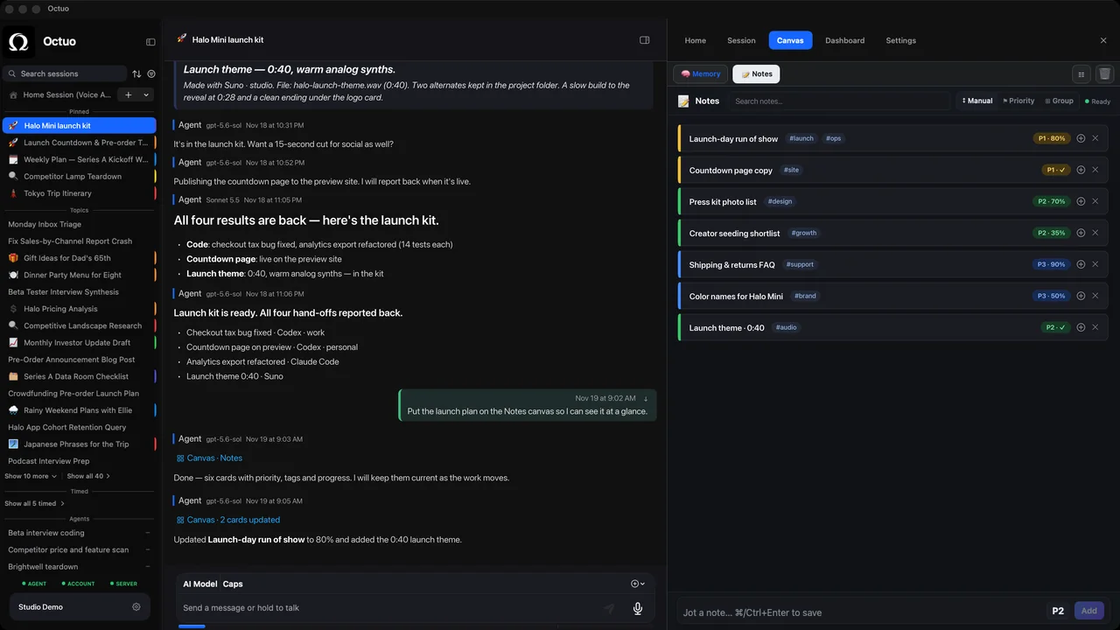Open Studio Demo settings gear
Screen dimensions: 1120x630
pos(136,606)
